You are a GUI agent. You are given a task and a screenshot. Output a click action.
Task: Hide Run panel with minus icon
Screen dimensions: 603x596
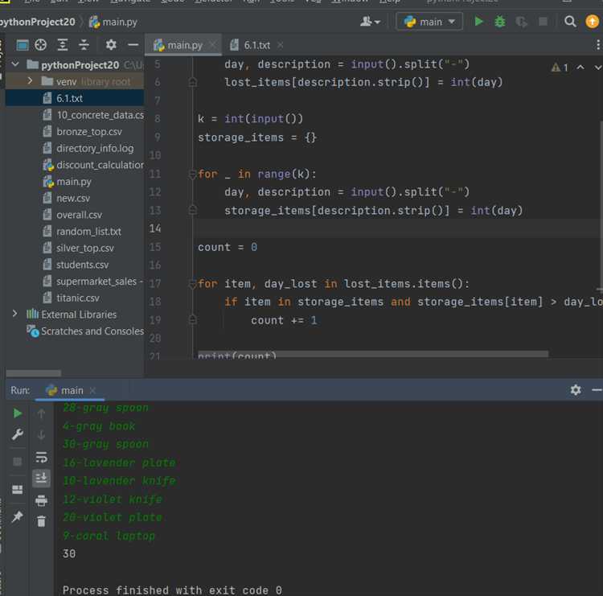(597, 390)
